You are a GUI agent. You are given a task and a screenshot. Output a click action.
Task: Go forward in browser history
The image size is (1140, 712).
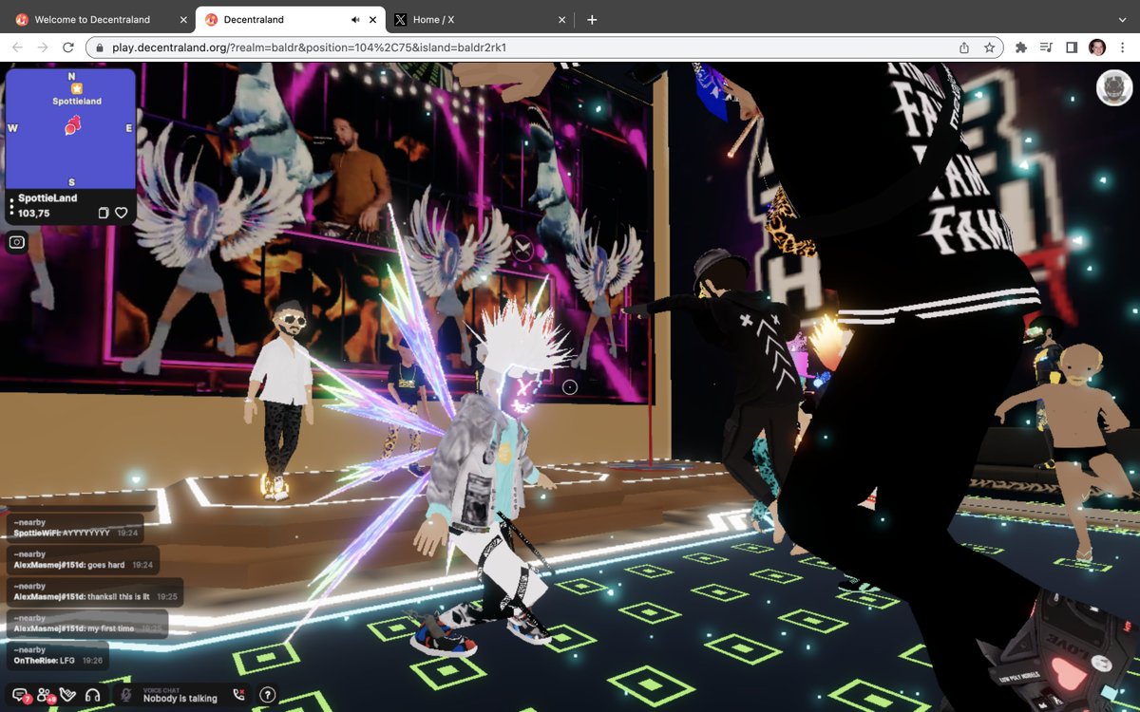(43, 47)
